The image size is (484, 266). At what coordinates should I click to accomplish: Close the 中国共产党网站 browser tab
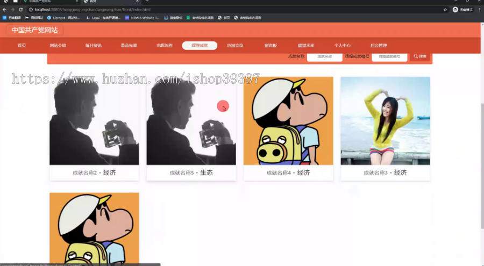coord(76,1)
